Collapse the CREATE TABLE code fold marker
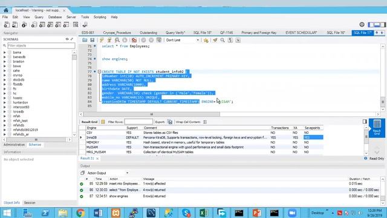387x218 pixels. (x=99, y=71)
